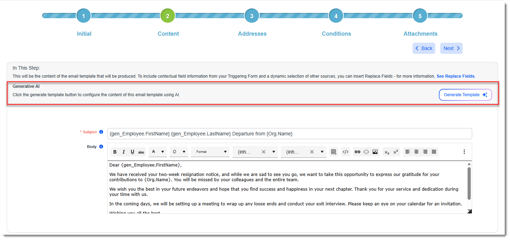Open the See Replace Fields link
510x240 pixels.
[455, 76]
